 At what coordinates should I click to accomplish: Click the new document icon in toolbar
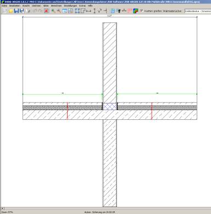4,11
